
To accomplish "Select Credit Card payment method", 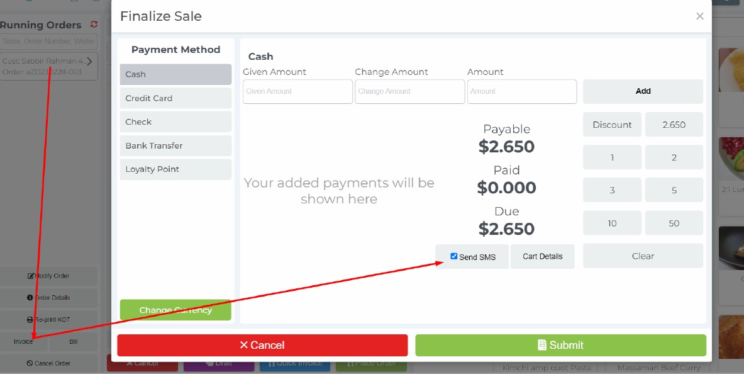I will pyautogui.click(x=175, y=98).
